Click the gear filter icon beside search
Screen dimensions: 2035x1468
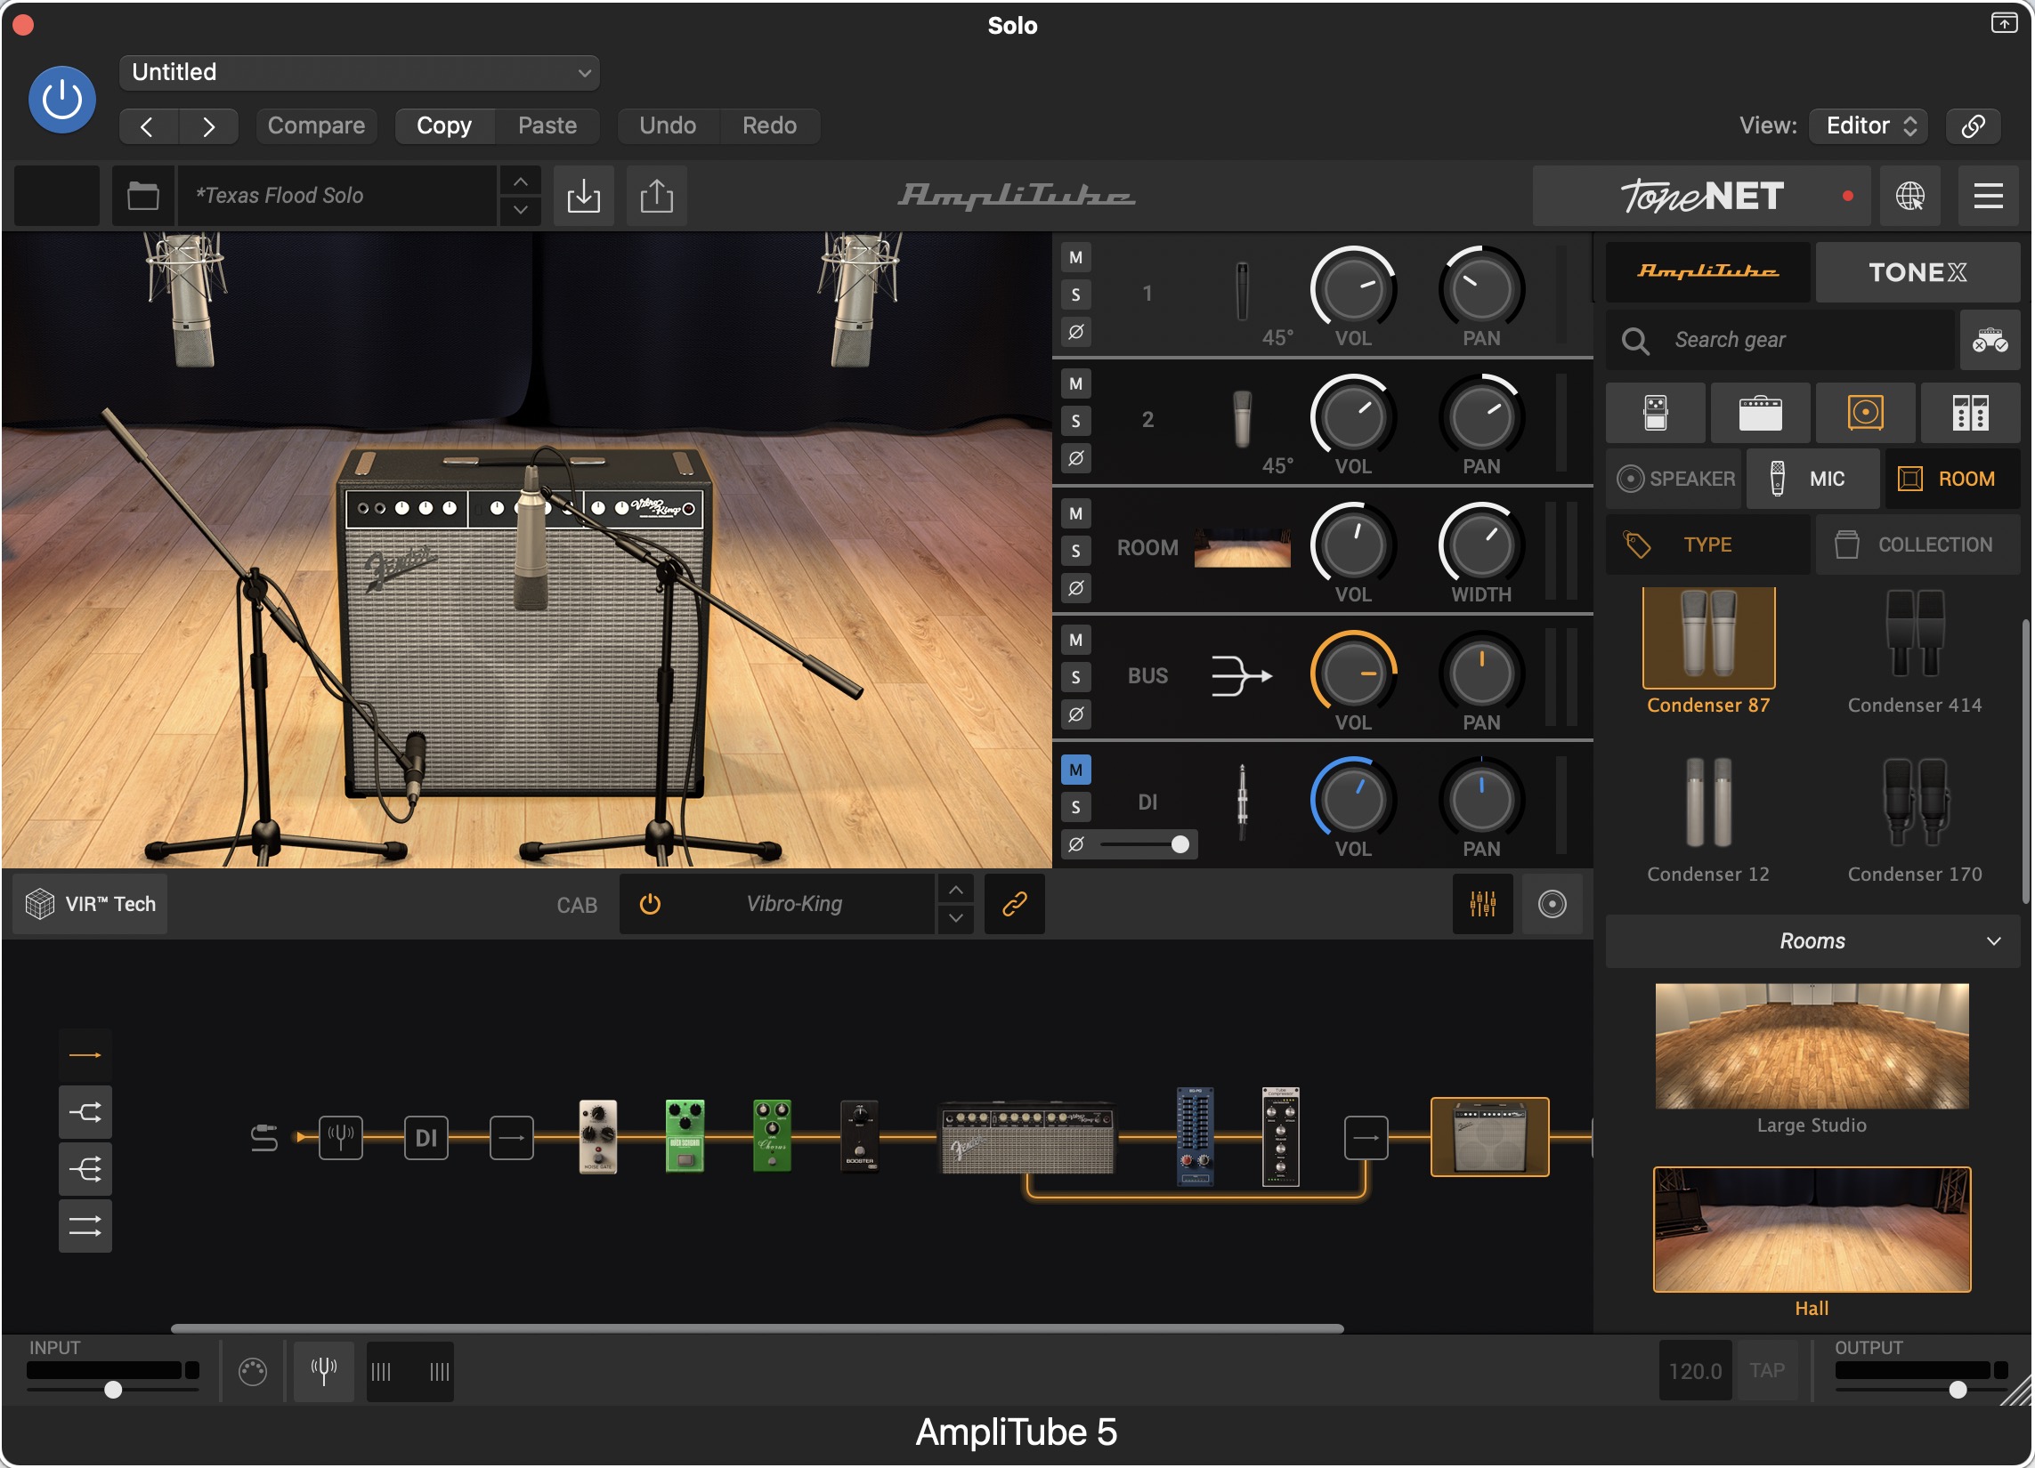pos(1990,341)
